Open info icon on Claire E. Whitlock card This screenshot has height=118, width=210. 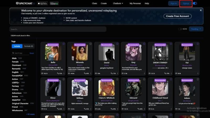coord(117,79)
